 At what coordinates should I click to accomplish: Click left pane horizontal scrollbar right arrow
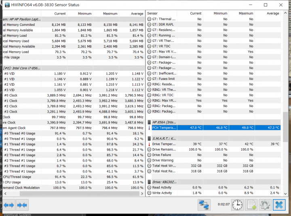tap(142, 193)
